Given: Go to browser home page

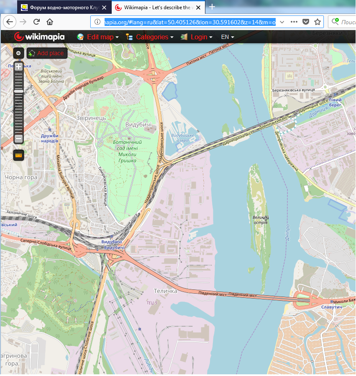Looking at the screenshot, I should [x=50, y=22].
